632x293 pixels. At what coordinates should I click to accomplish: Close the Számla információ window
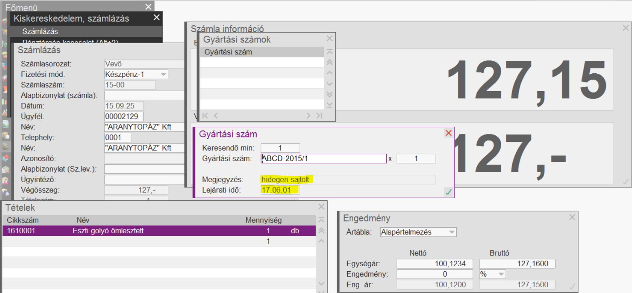(x=625, y=28)
